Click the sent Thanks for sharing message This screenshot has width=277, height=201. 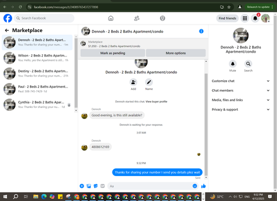pos(157,172)
